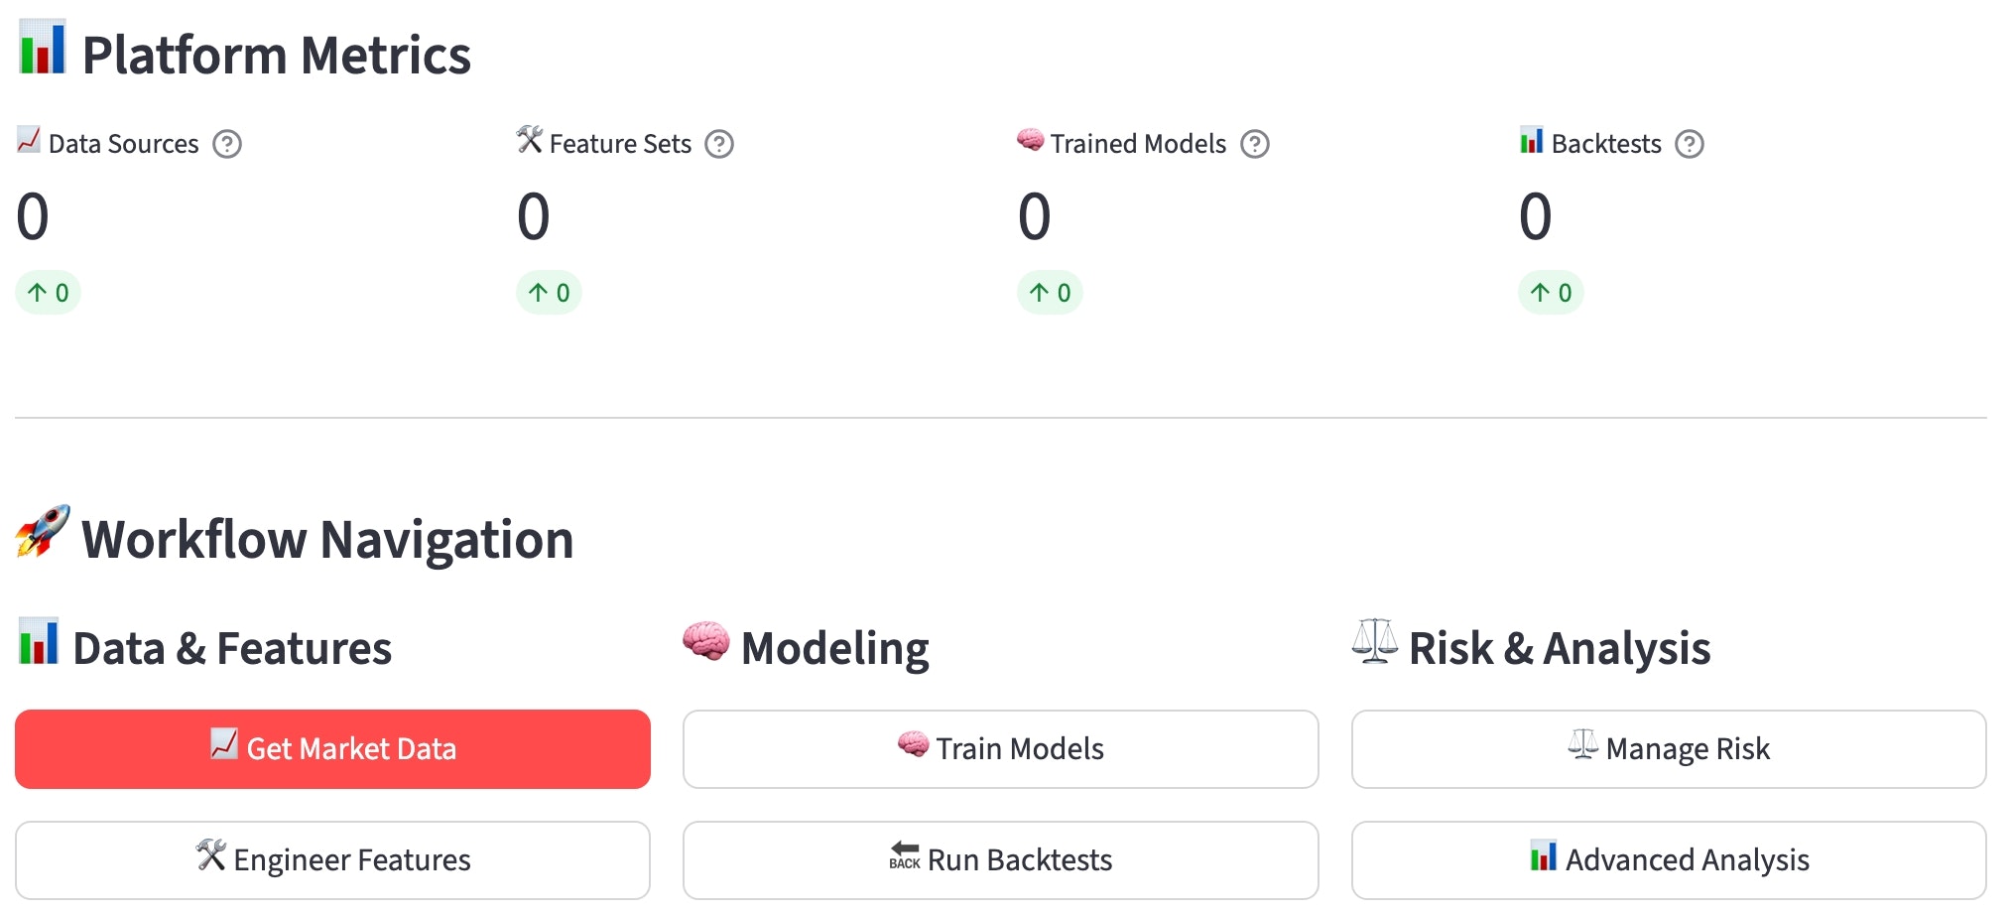Click the scales icon by Risk & Analysis
This screenshot has height=914, width=2012.
pyautogui.click(x=1374, y=642)
